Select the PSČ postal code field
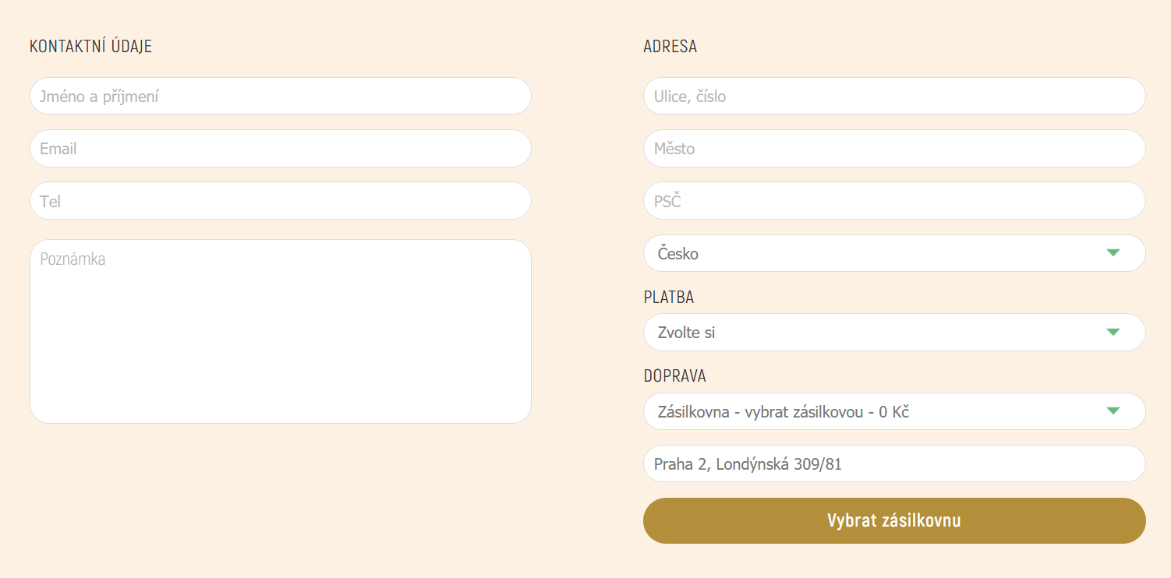 click(894, 201)
